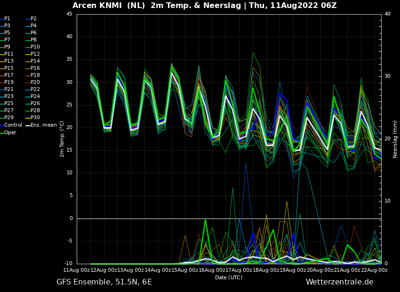Click legend entry P14

35,61
